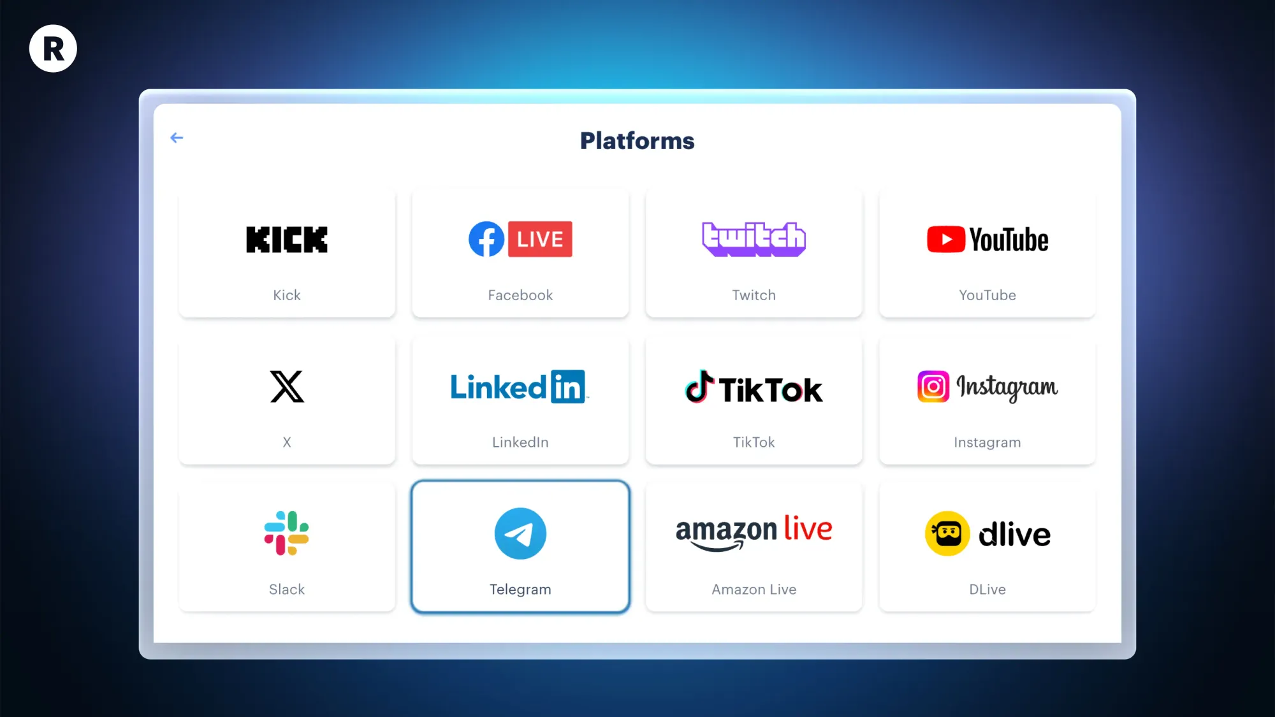The image size is (1275, 717).
Task: Toggle the LinkedIn platform selection
Action: click(520, 399)
